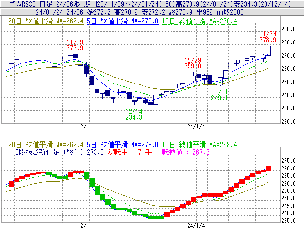Click the 275.0 axis value on lower chart
The width and height of the screenshot is (304, 232).
pos(288,161)
